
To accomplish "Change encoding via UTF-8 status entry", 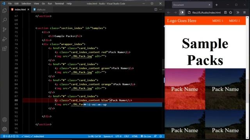I will 118,136.
